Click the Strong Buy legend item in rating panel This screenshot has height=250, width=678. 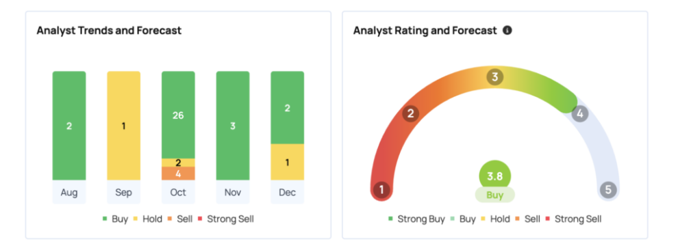[417, 219]
